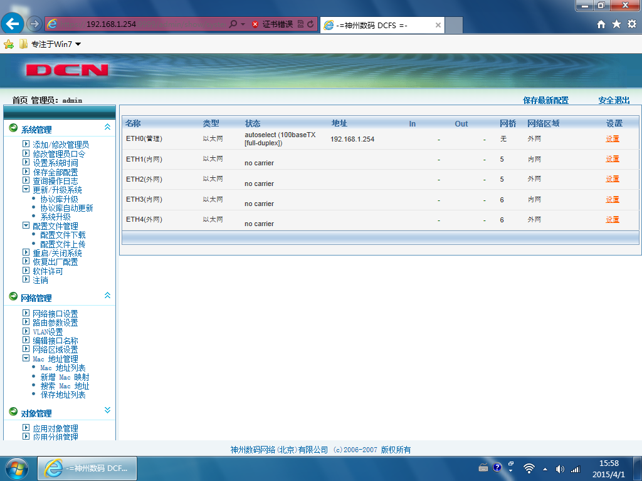Open 恢复出厂配置 menu item

[x=55, y=262]
